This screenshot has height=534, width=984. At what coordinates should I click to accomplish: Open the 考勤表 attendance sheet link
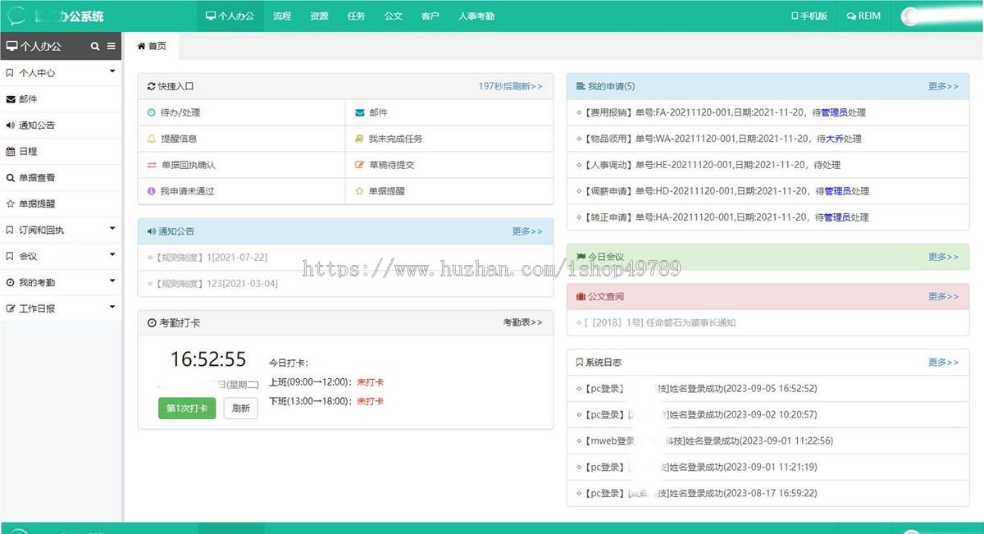point(522,322)
